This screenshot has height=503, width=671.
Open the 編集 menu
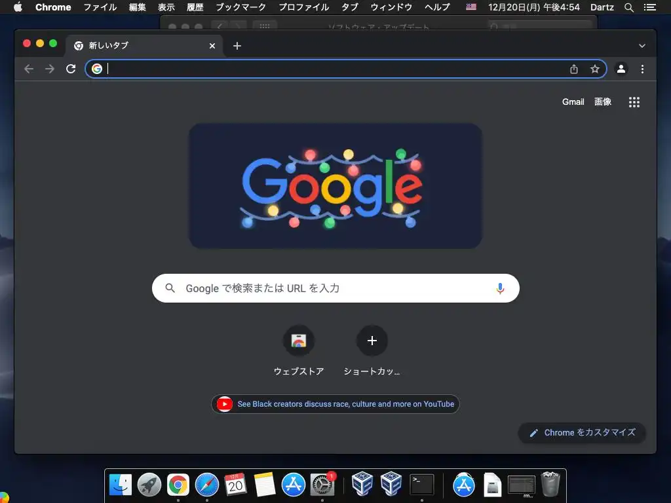138,7
